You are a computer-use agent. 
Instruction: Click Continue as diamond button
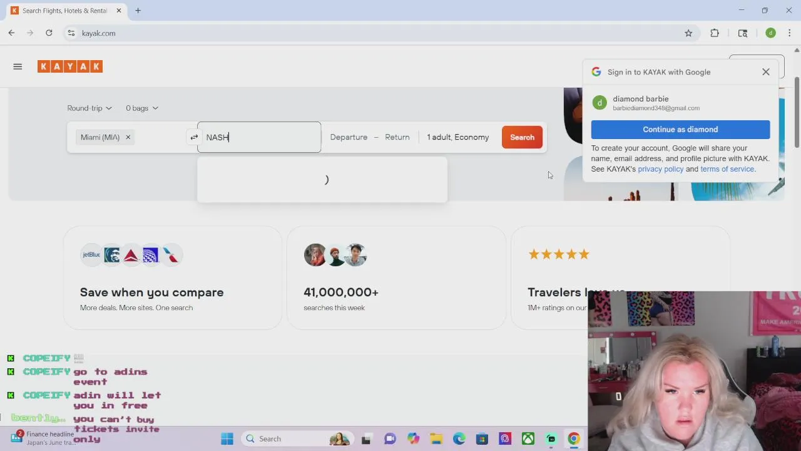click(x=680, y=130)
